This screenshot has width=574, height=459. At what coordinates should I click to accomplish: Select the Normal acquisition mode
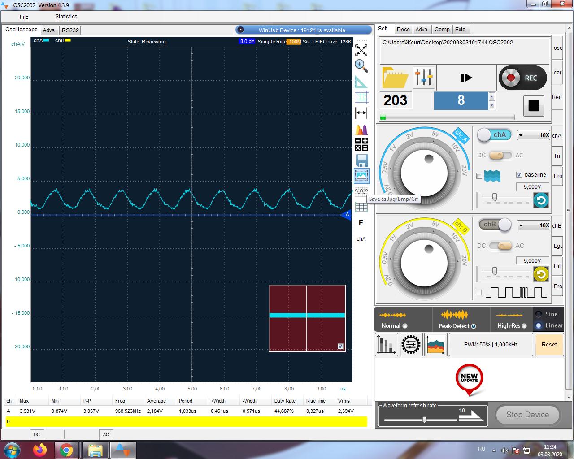[x=405, y=326]
